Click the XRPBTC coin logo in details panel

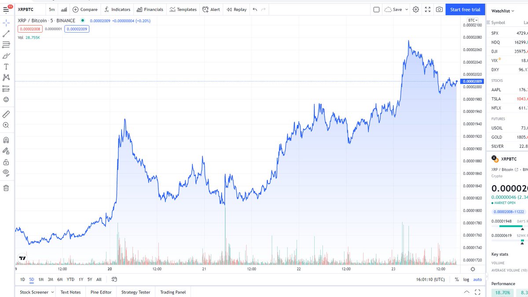pos(494,158)
